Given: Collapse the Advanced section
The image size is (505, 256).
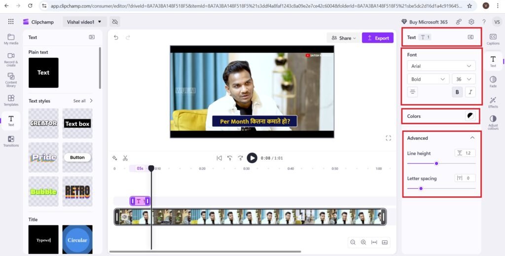Looking at the screenshot, I should [x=472, y=138].
